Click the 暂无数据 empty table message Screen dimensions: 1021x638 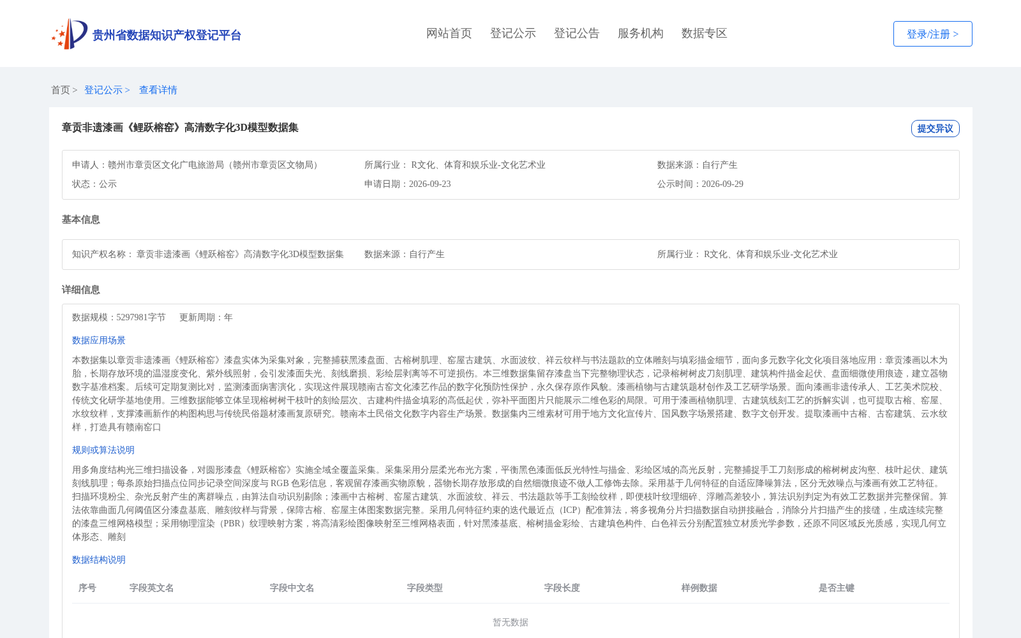coord(511,622)
